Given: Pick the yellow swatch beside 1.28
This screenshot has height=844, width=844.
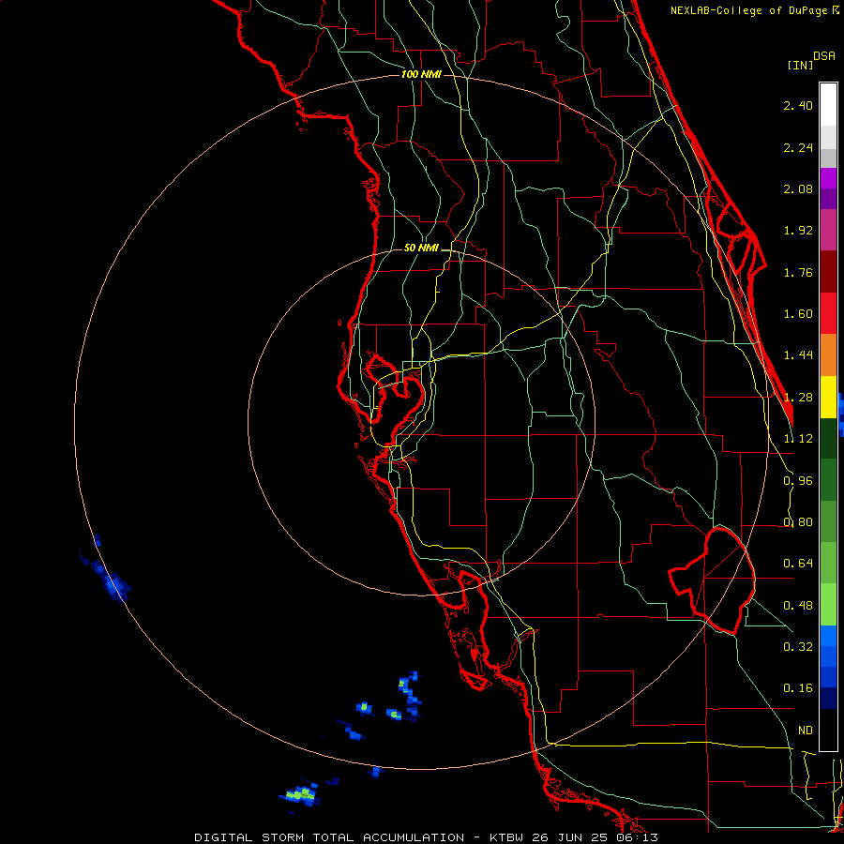Looking at the screenshot, I should pyautogui.click(x=828, y=398).
